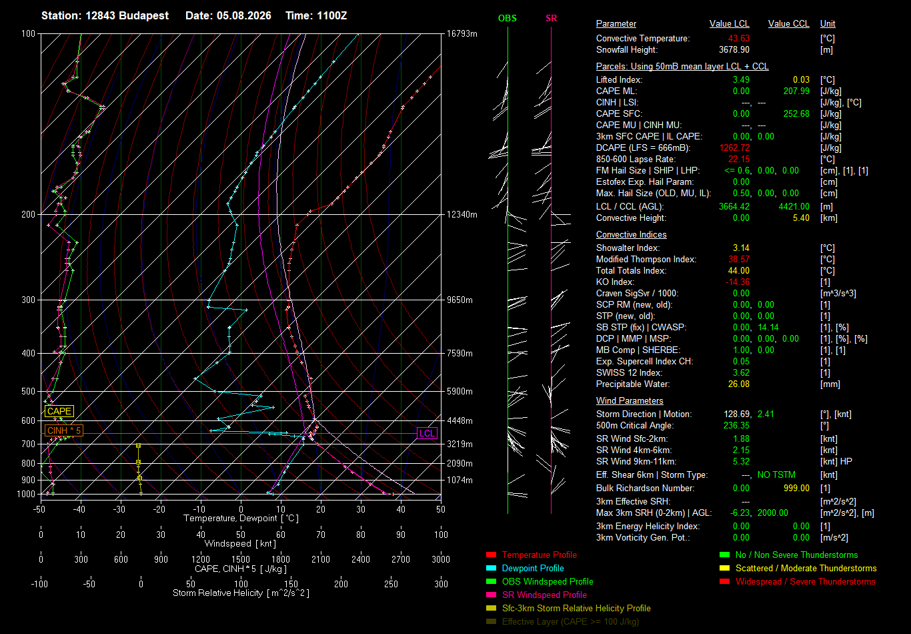Click the cyan Dewpoint Profile legend swatch
The width and height of the screenshot is (911, 634).
pyautogui.click(x=492, y=568)
